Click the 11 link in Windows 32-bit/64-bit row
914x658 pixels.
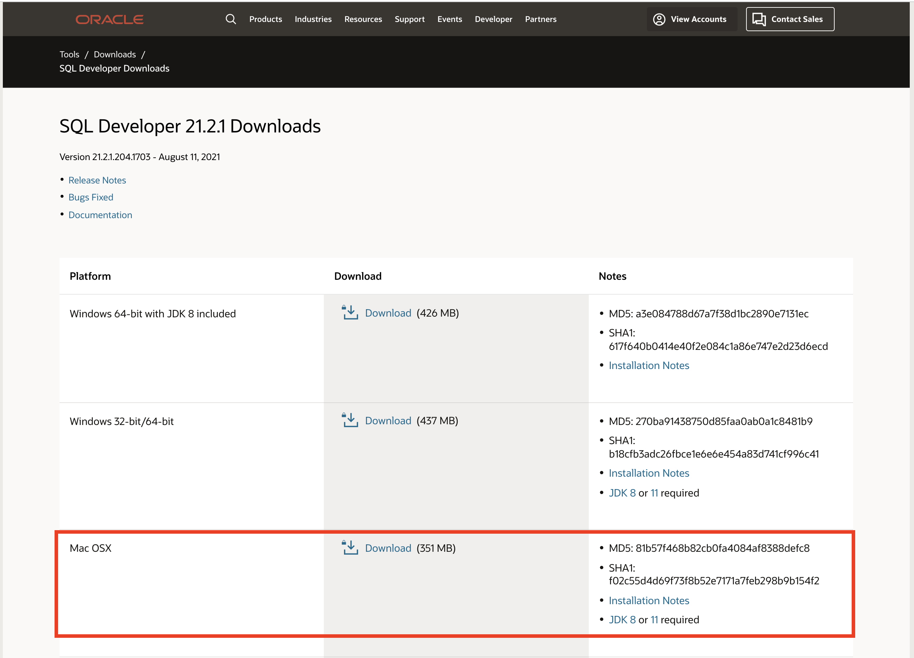tap(654, 493)
